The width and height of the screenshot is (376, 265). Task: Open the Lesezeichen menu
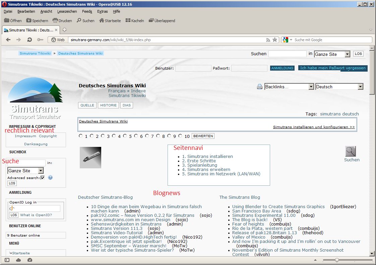[67, 11]
